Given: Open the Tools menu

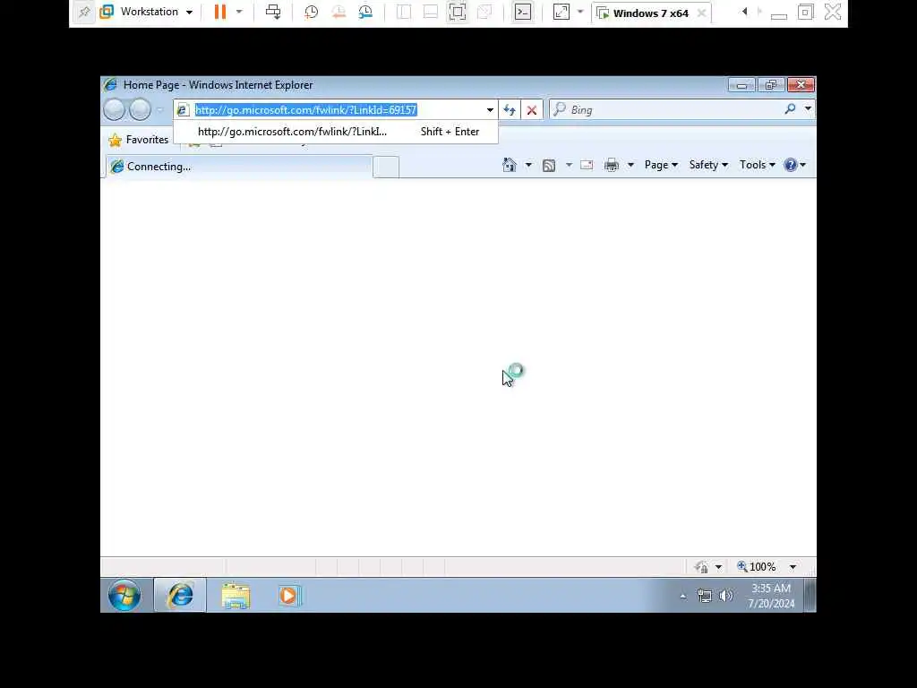Looking at the screenshot, I should (x=757, y=165).
